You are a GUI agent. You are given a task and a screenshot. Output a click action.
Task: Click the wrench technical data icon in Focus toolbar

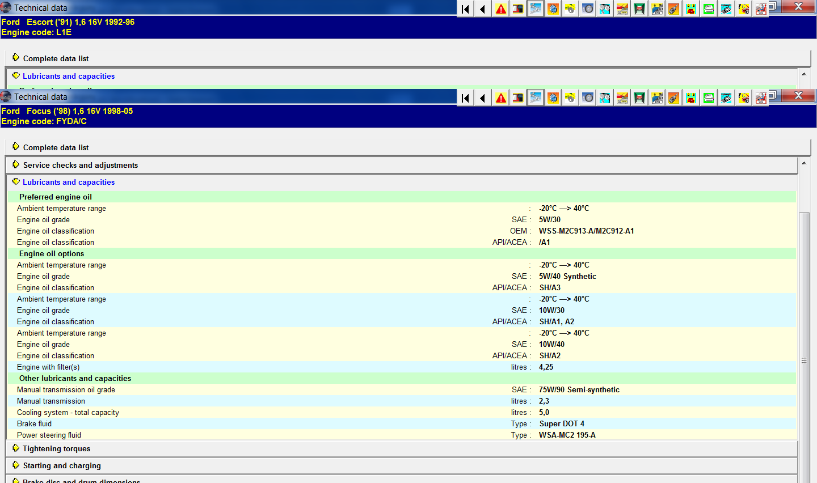535,98
